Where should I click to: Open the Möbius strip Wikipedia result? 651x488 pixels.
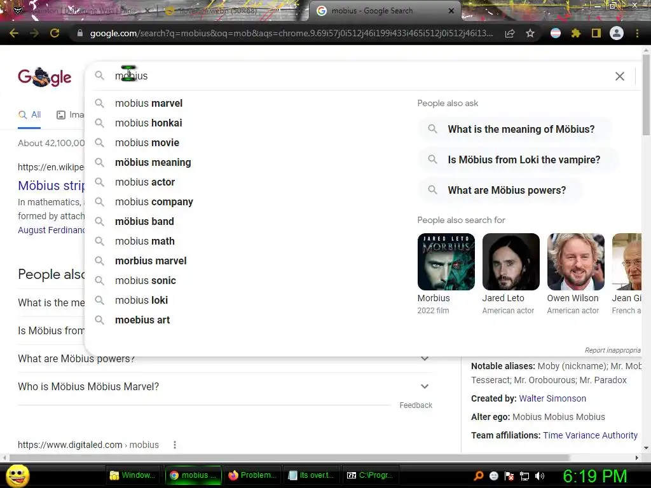[51, 186]
